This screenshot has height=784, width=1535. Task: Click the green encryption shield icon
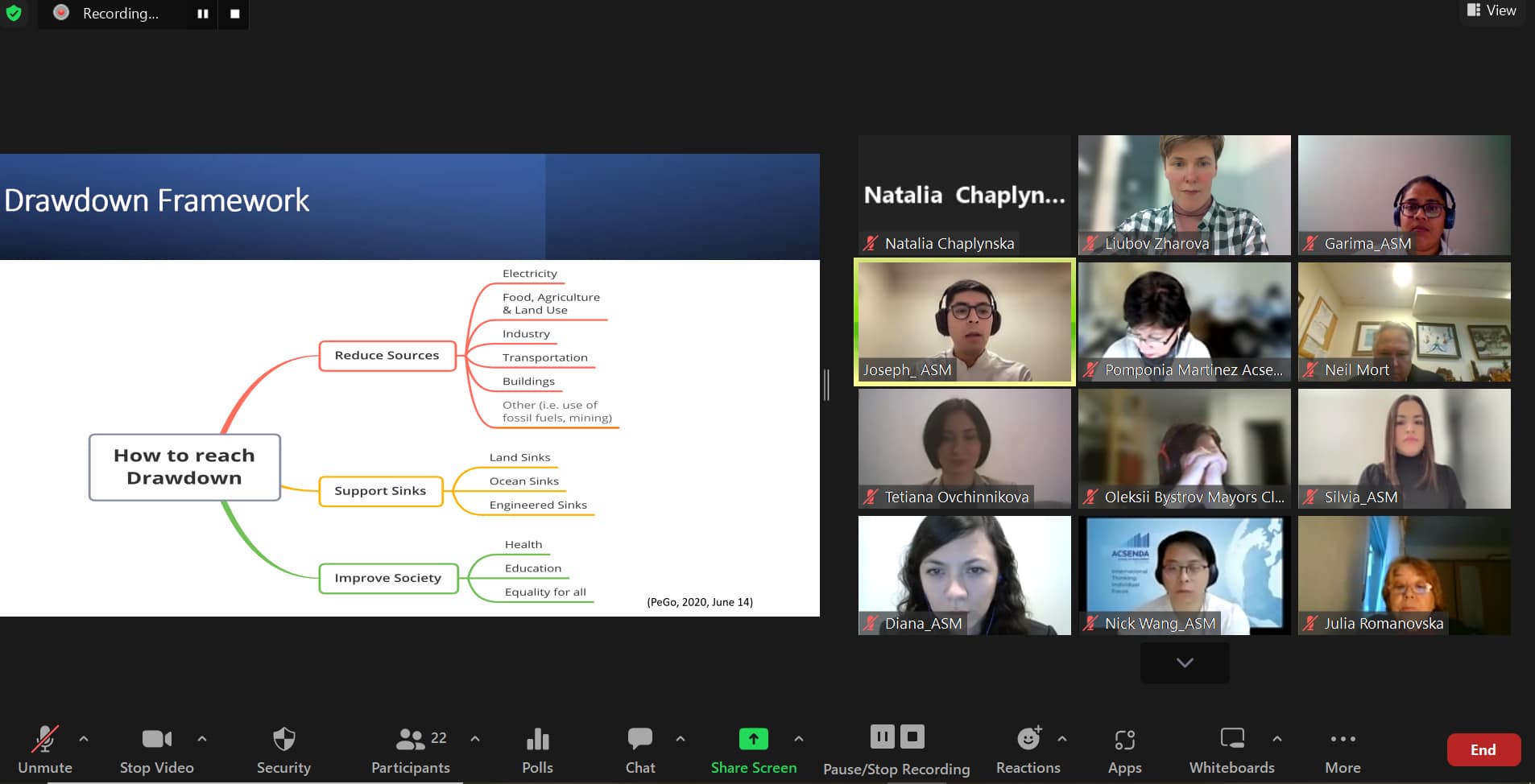pos(14,13)
